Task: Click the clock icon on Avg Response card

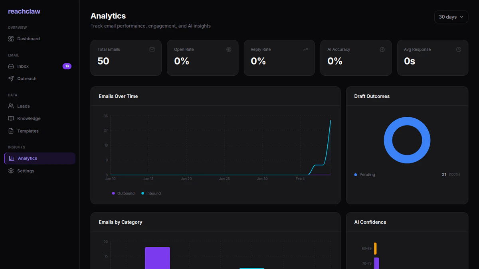Action: 459,49
